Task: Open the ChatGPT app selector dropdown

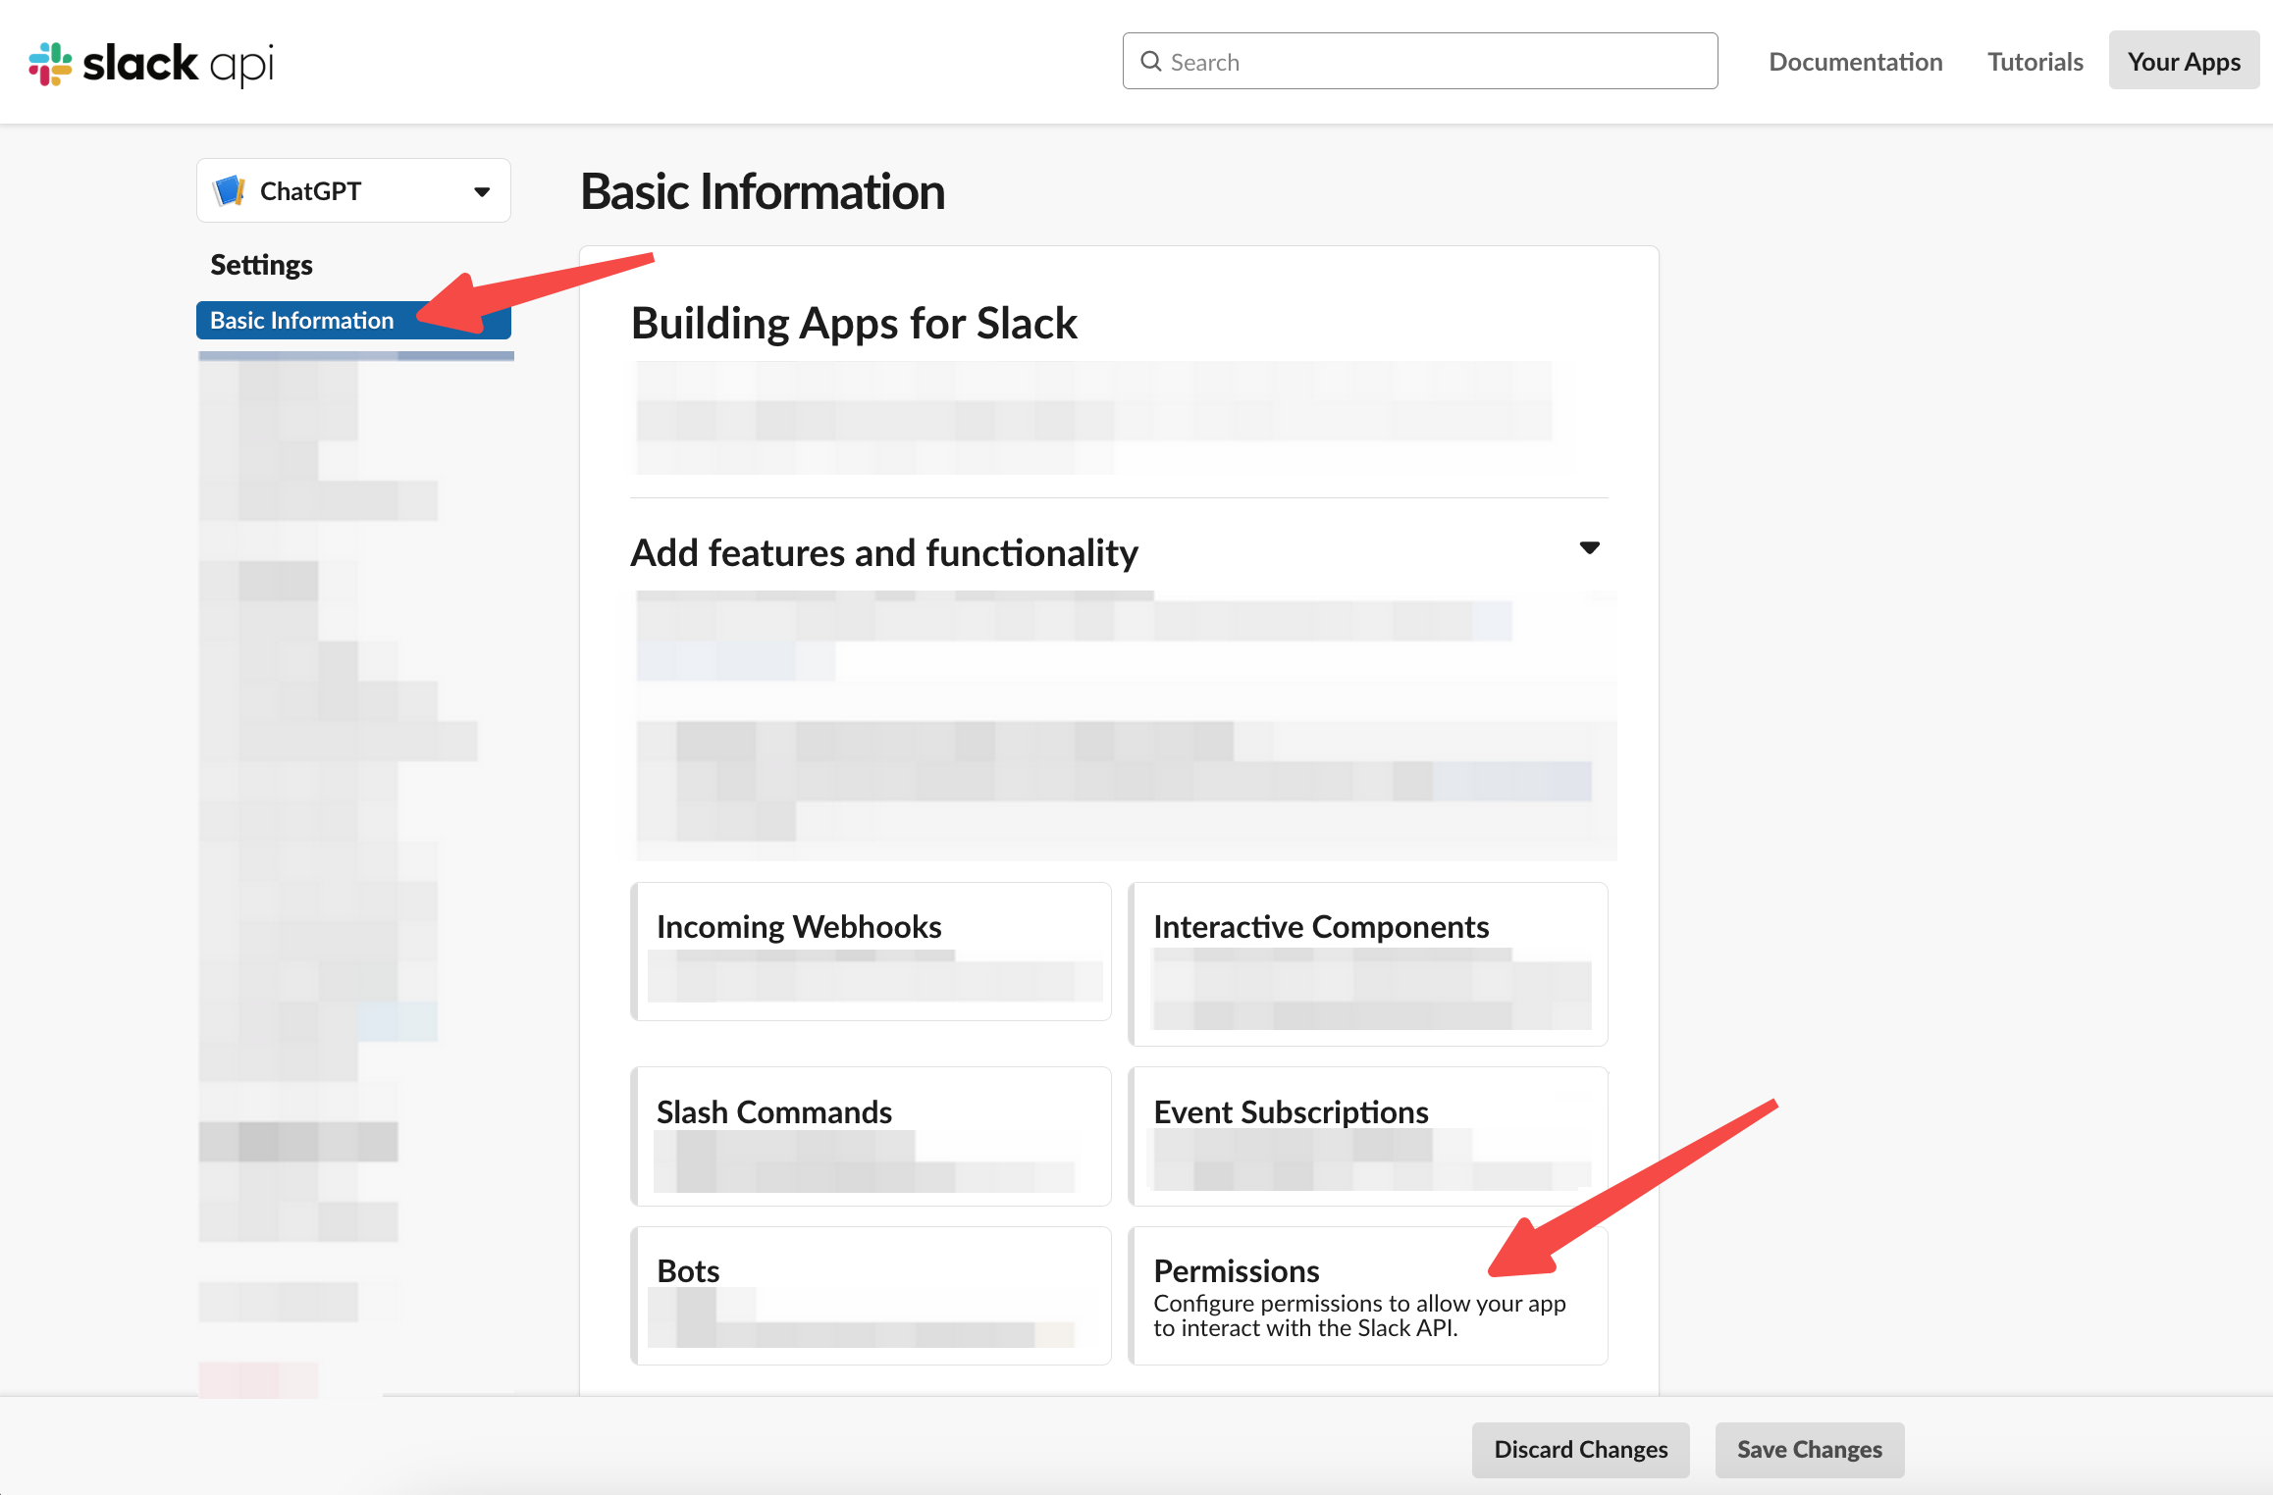Action: (353, 190)
